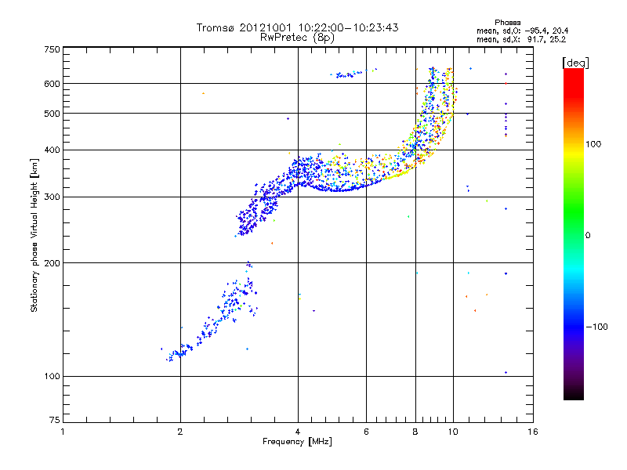Click the x-axis tick label '10'
This screenshot has height=470, width=627.
(x=453, y=432)
